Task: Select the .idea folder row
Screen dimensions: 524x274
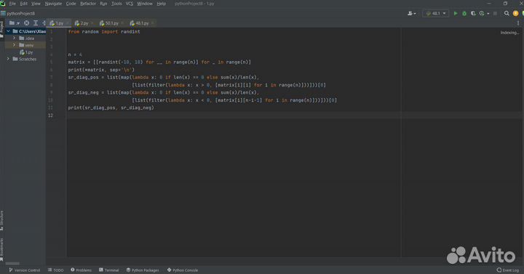Action: pyautogui.click(x=25, y=38)
